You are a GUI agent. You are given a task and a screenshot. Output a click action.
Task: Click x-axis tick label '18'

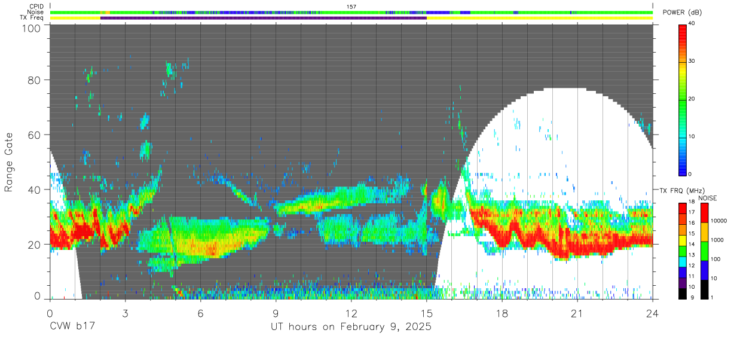502,313
